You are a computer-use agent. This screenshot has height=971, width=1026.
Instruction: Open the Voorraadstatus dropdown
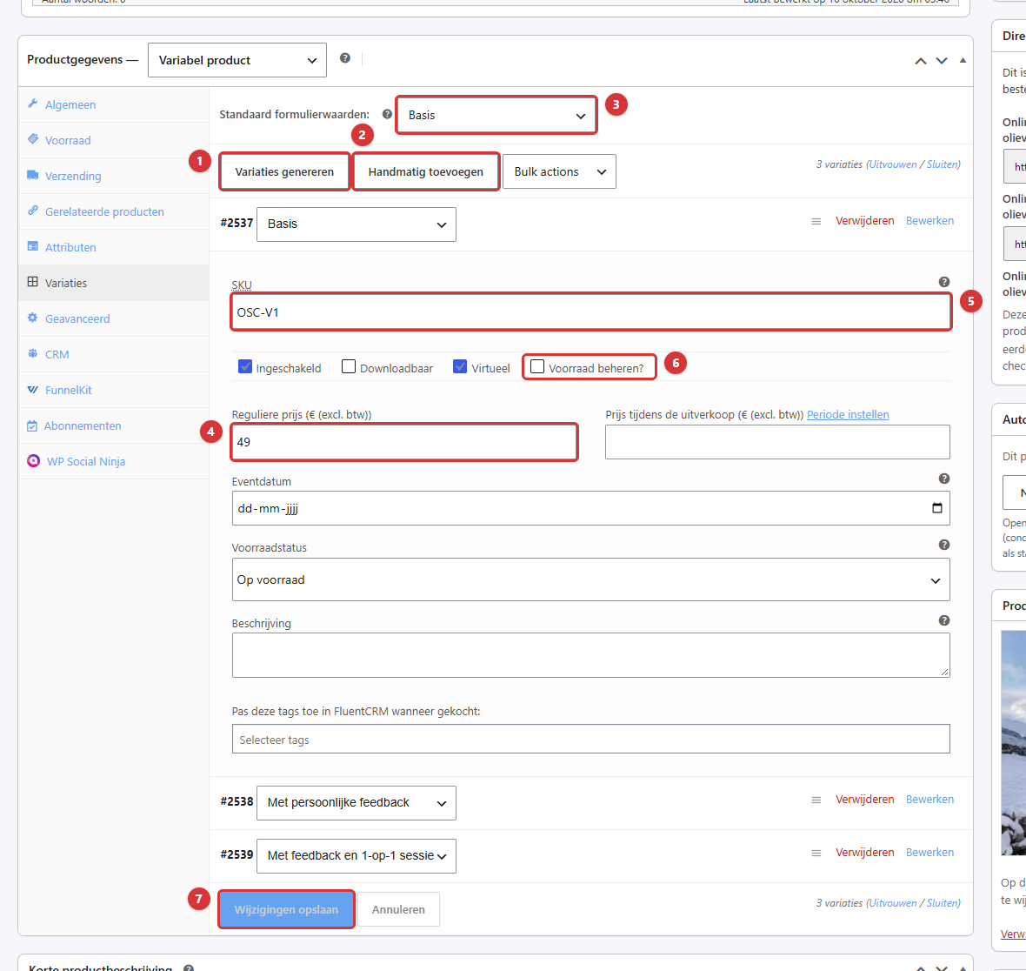click(x=591, y=579)
